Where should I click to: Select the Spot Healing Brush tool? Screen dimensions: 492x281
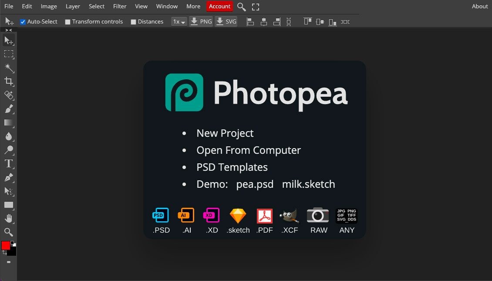point(8,95)
